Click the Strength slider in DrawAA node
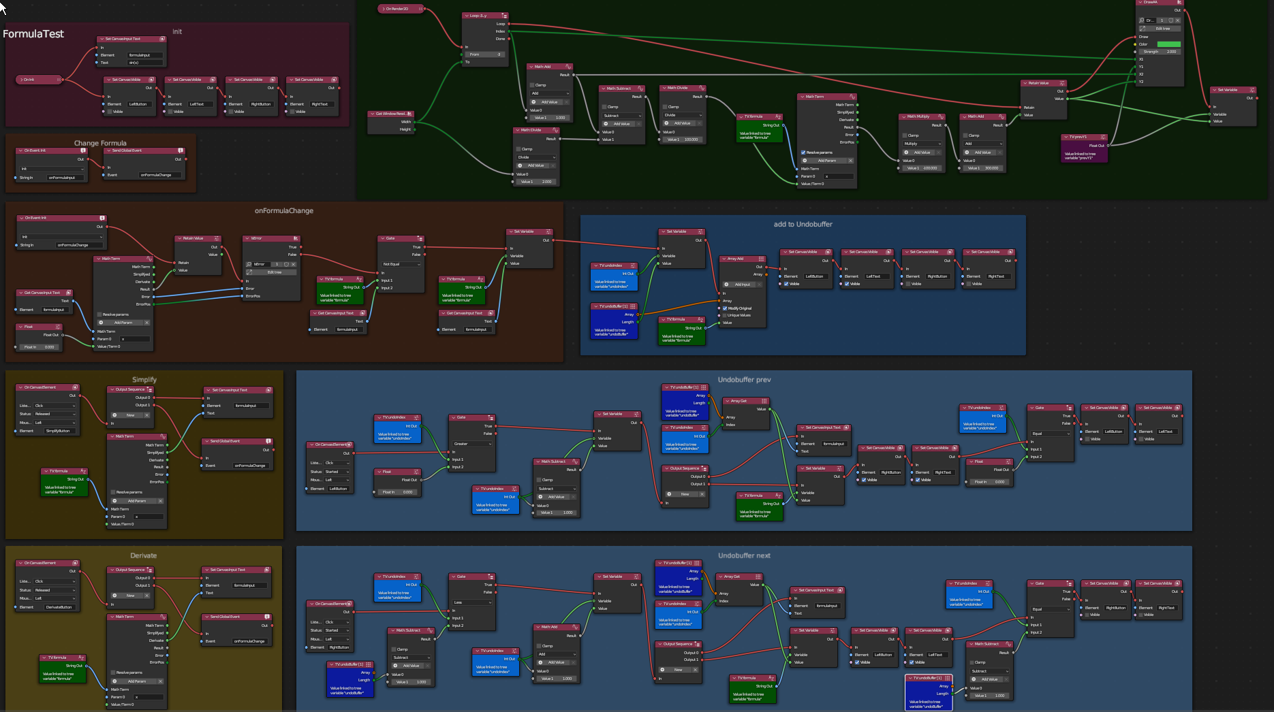This screenshot has width=1274, height=712. [x=1160, y=52]
